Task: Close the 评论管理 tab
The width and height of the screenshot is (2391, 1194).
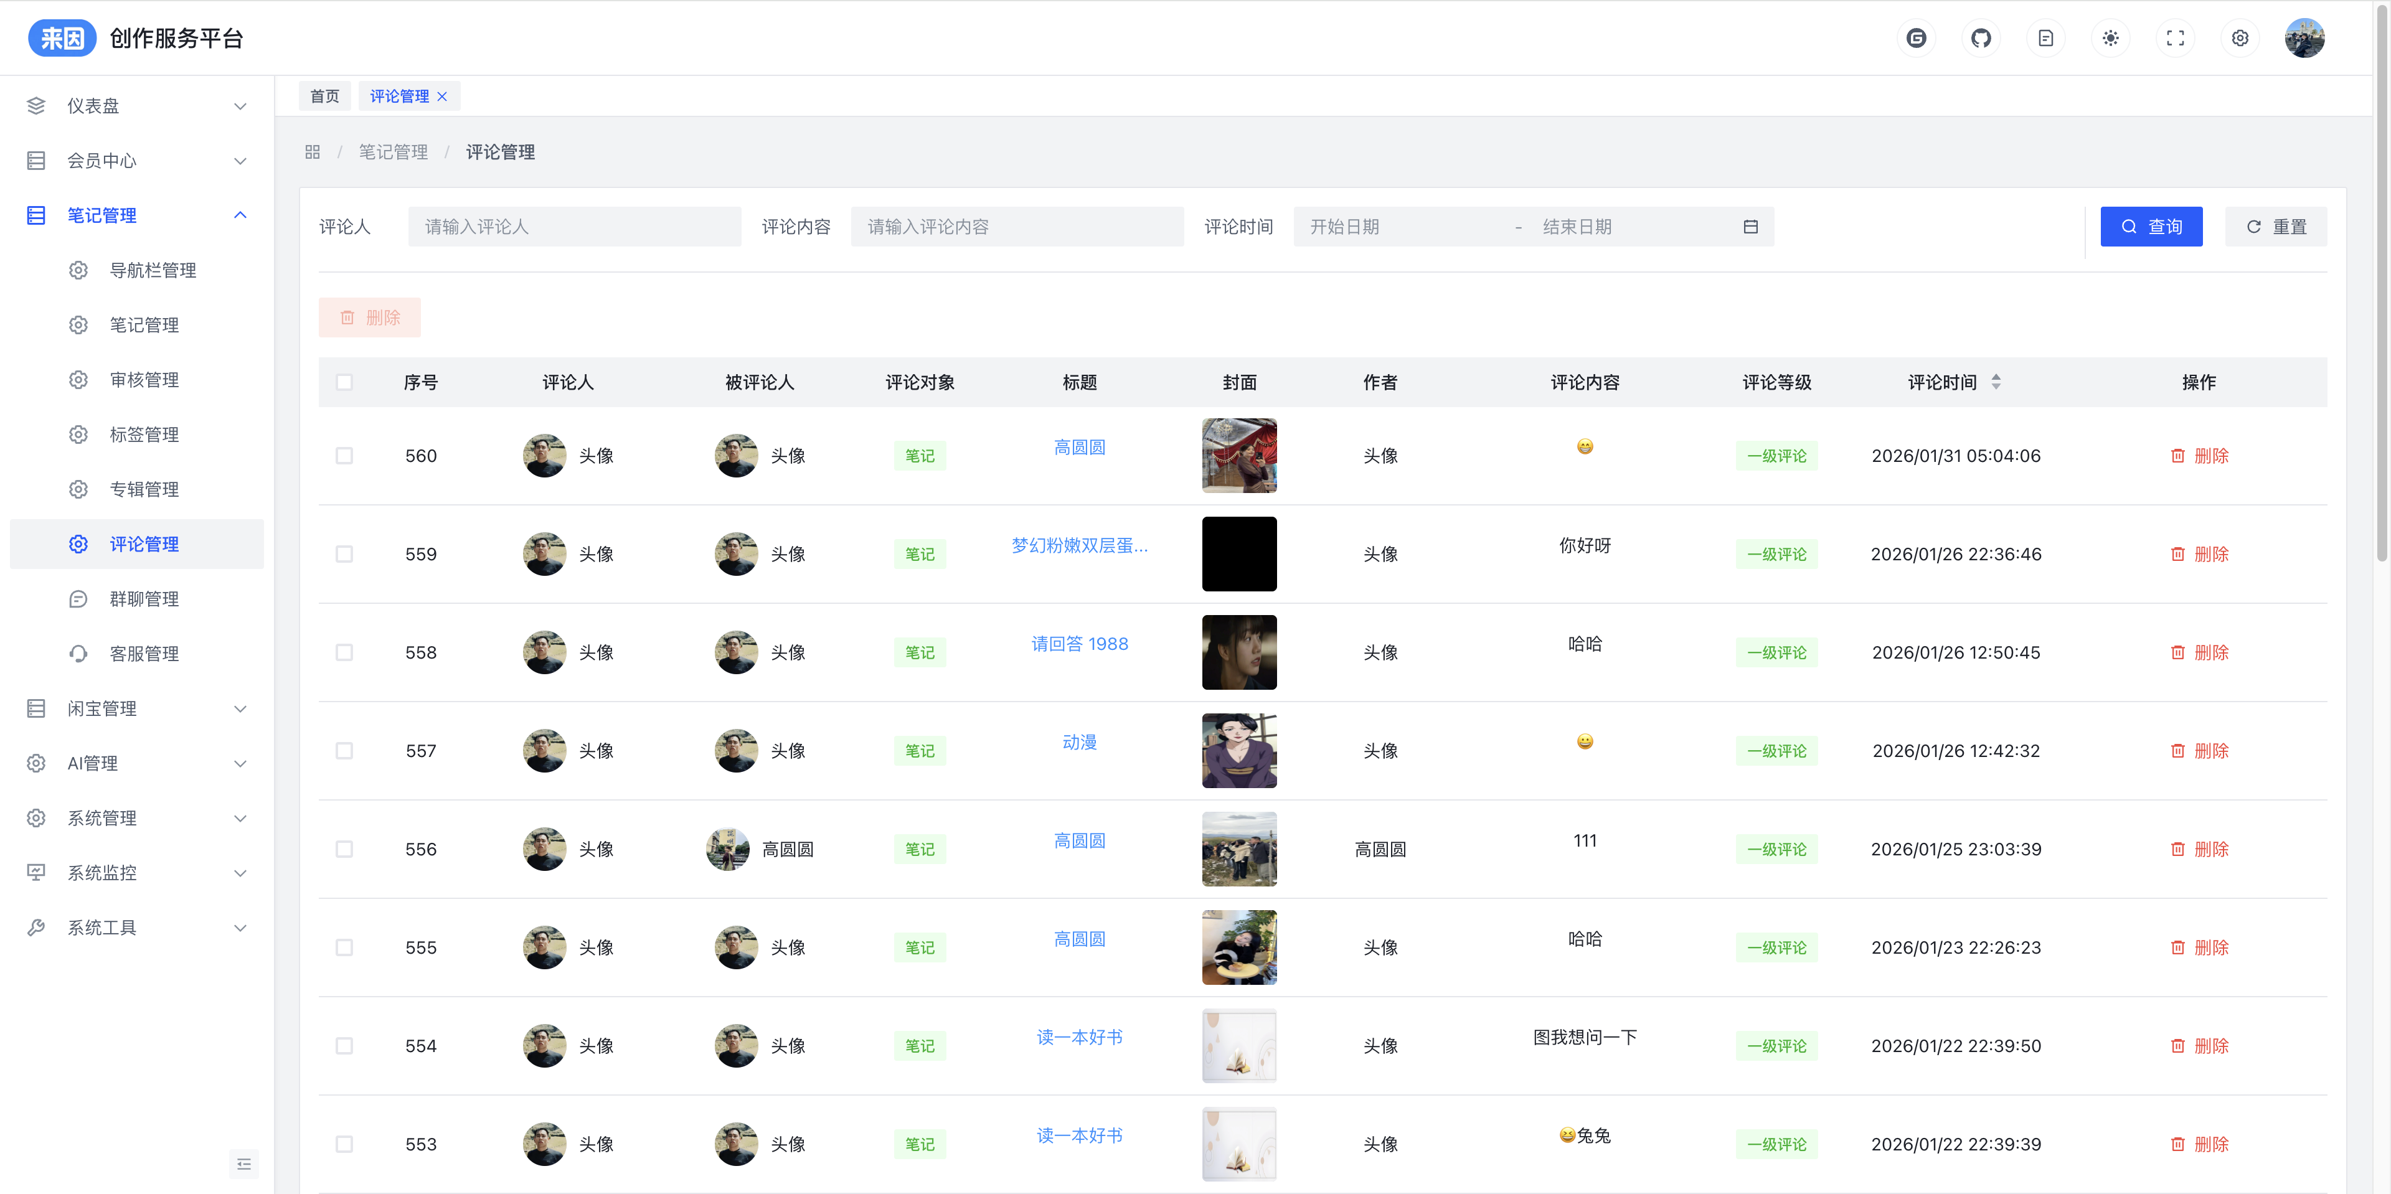Action: point(443,96)
